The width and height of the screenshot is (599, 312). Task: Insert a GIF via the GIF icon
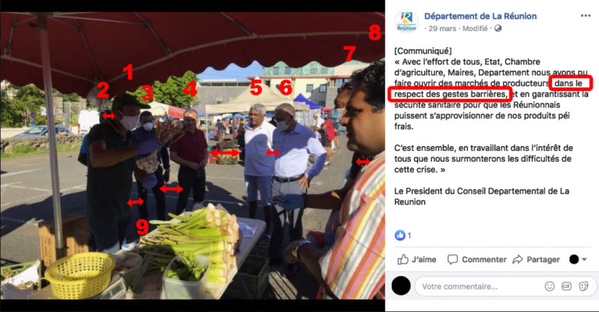566,286
